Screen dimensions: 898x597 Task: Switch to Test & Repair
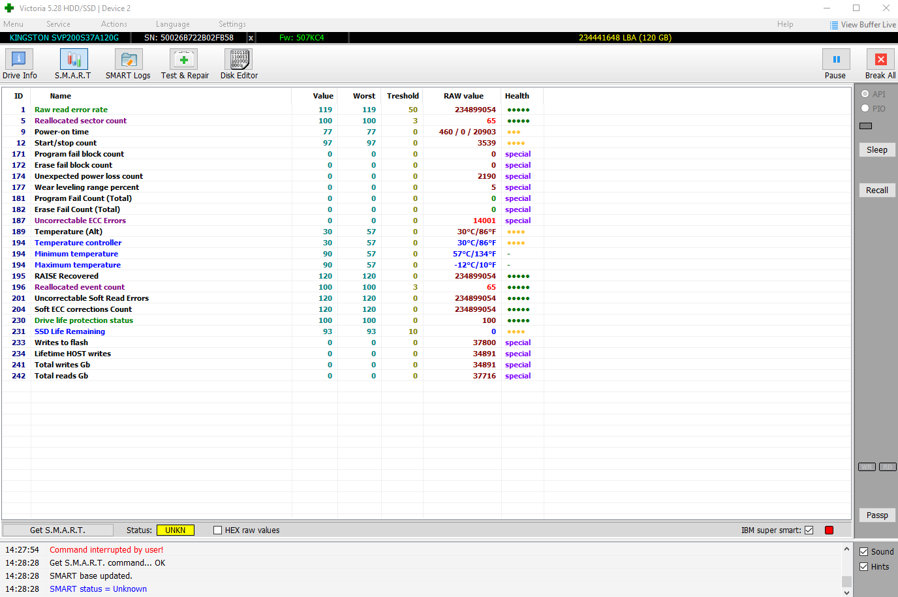(x=184, y=60)
